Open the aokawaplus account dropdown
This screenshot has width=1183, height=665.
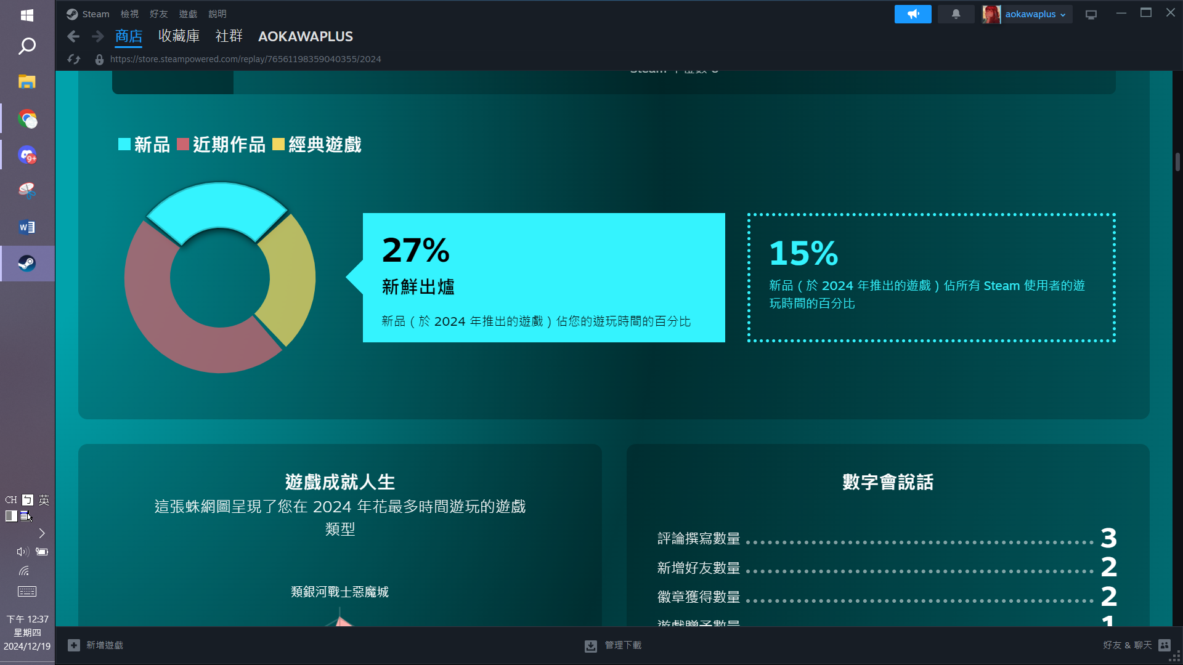[1035, 14]
